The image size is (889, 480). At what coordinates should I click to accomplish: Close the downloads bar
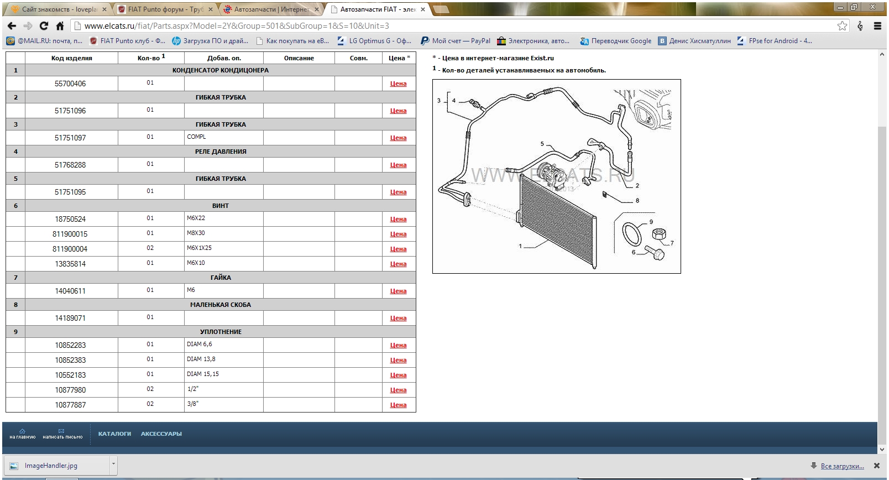click(876, 466)
